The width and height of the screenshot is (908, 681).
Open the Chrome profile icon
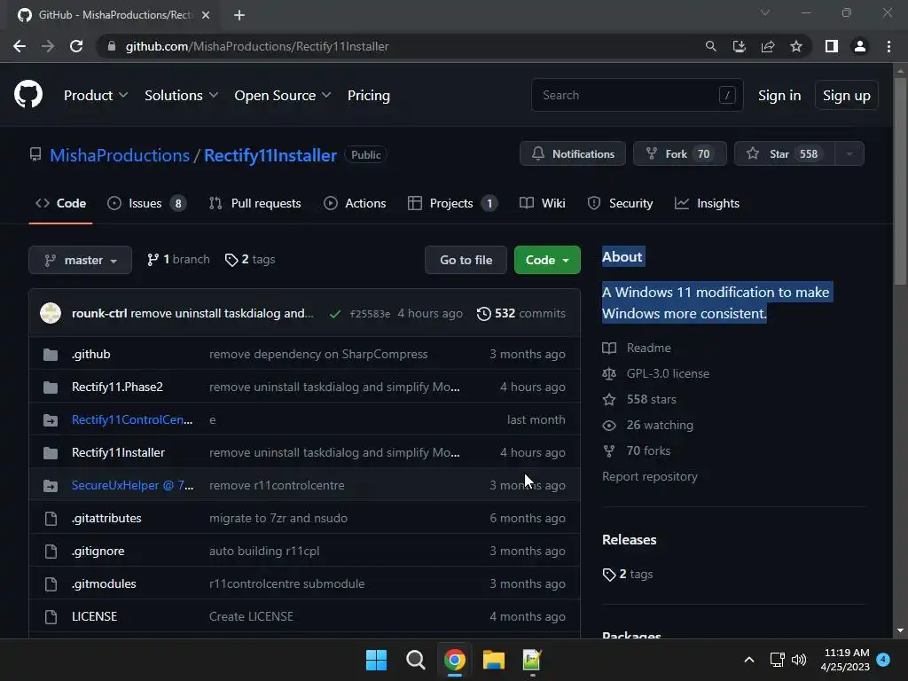pyautogui.click(x=860, y=46)
